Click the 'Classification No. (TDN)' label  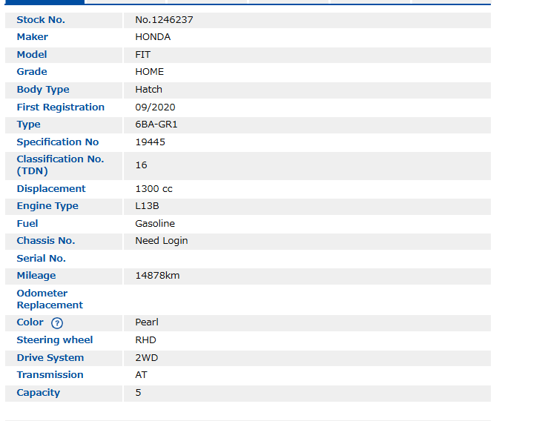pos(60,165)
